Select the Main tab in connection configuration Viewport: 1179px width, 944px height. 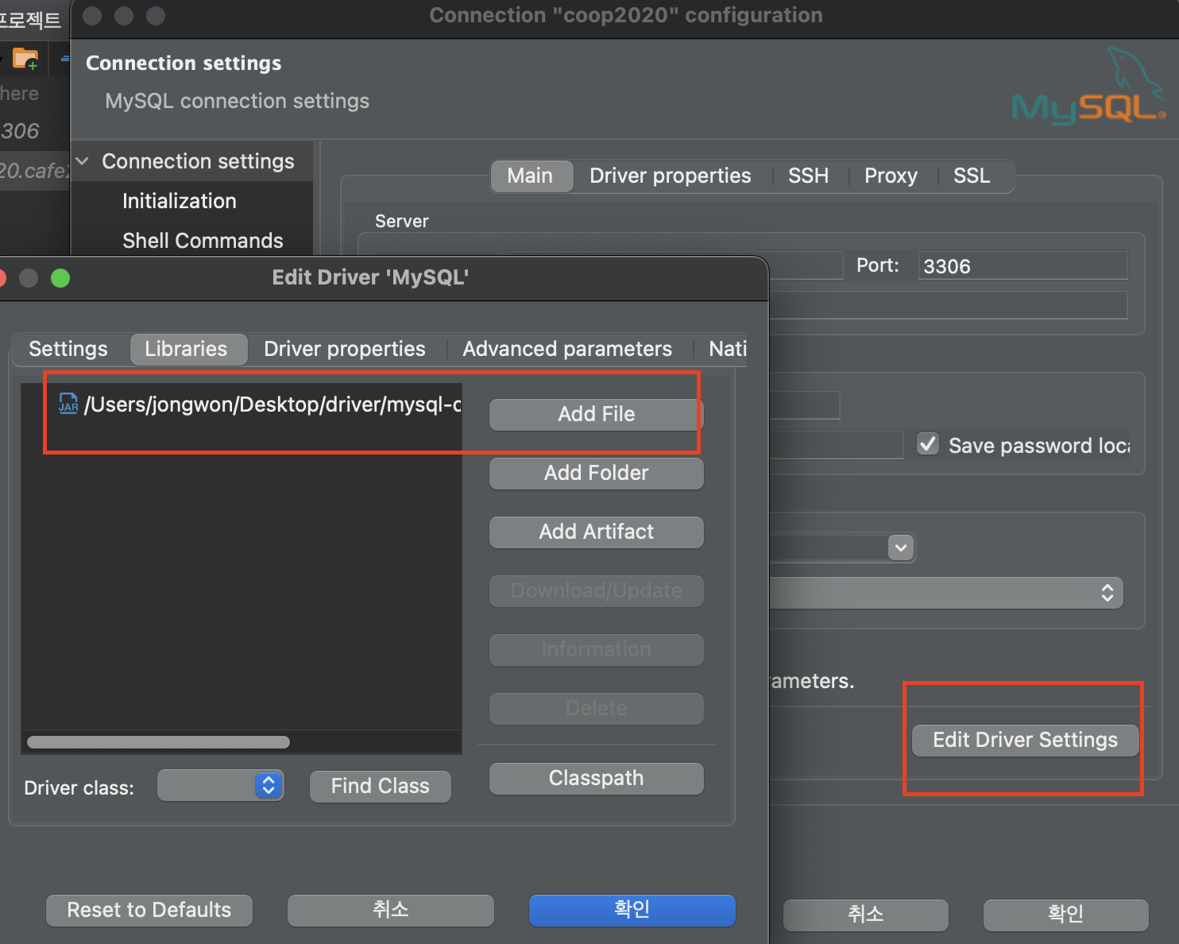pyautogui.click(x=530, y=176)
